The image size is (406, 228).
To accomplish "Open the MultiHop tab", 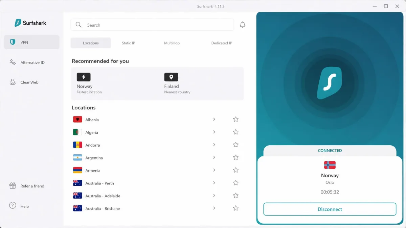I will (x=172, y=43).
